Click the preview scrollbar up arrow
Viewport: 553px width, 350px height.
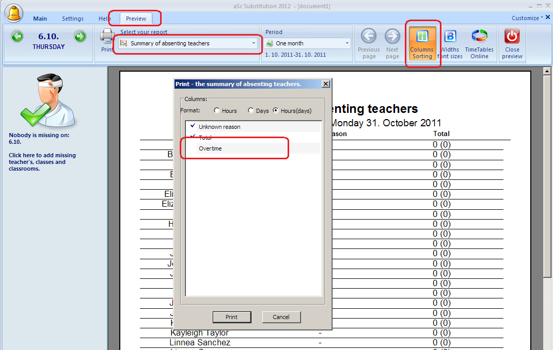[x=547, y=71]
